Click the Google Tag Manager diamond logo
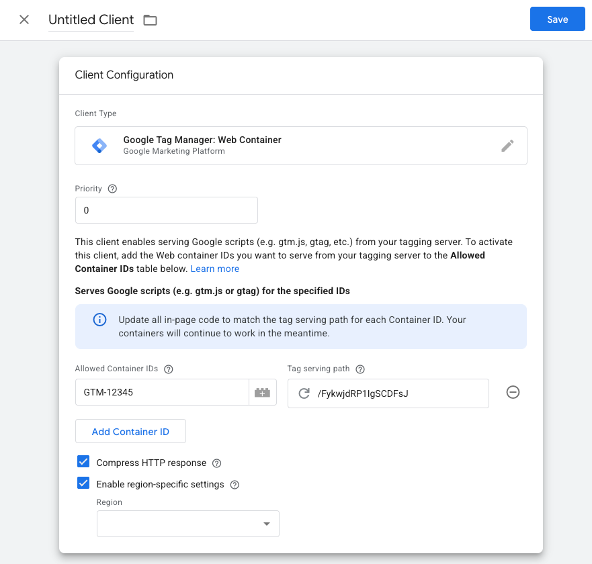592x564 pixels. (99, 146)
